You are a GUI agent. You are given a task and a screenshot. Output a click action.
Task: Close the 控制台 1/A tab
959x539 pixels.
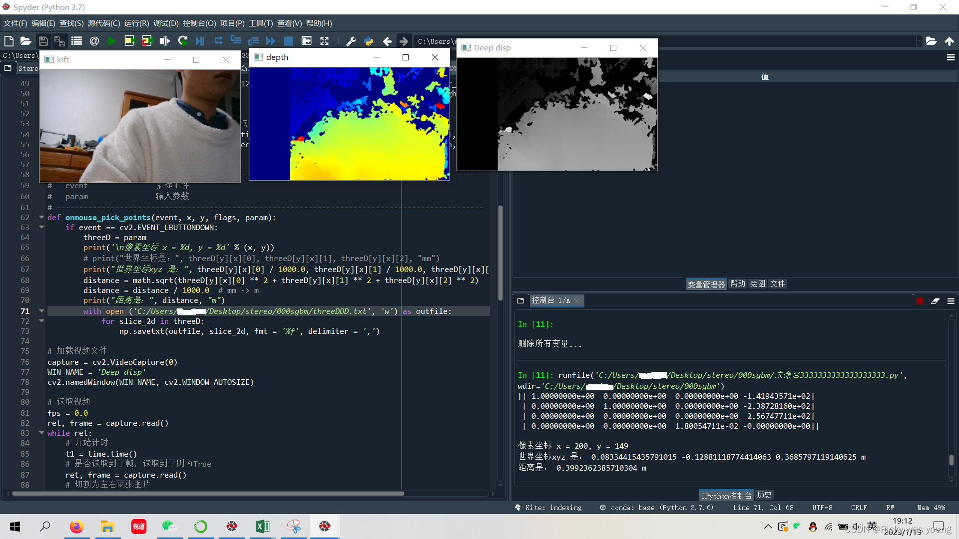coord(577,300)
